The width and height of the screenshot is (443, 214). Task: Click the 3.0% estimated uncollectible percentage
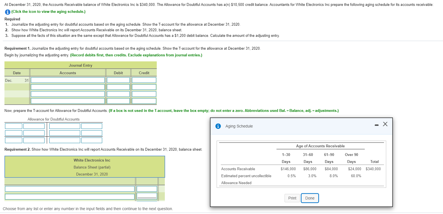(x=312, y=176)
